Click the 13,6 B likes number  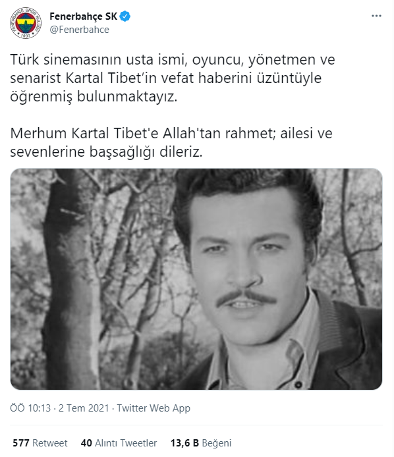coord(184,443)
